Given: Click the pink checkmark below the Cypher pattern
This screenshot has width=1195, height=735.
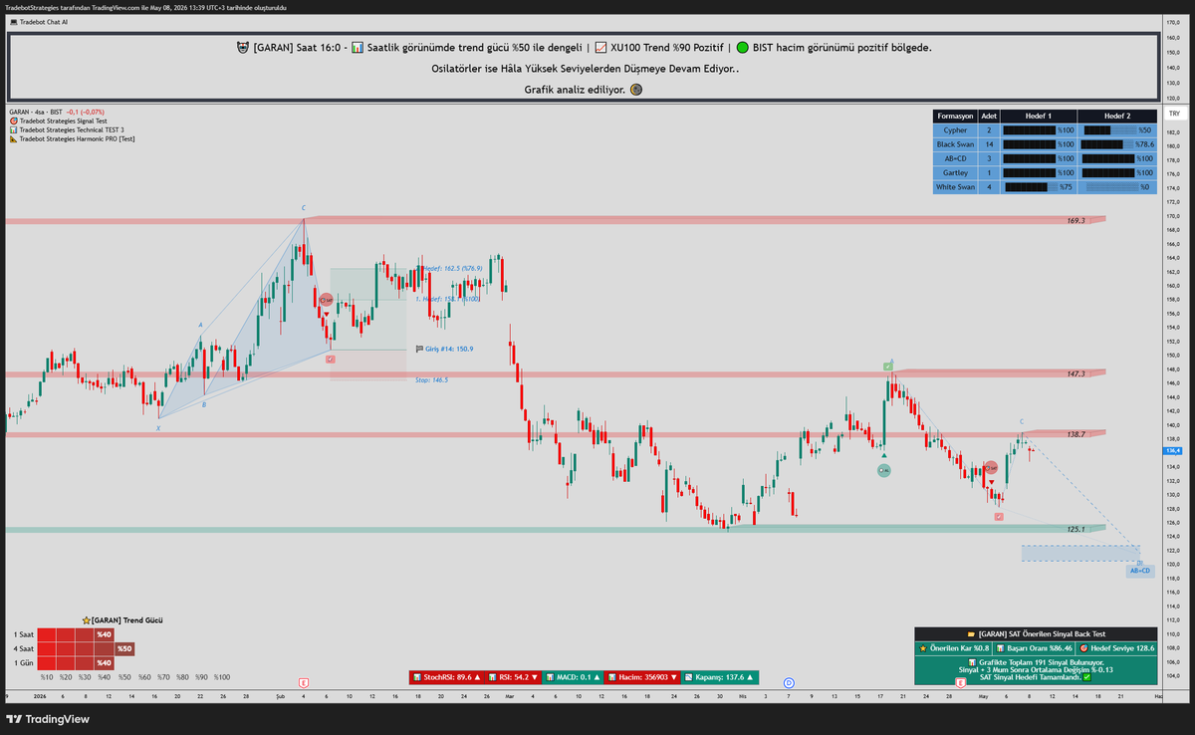Looking at the screenshot, I should [330, 360].
